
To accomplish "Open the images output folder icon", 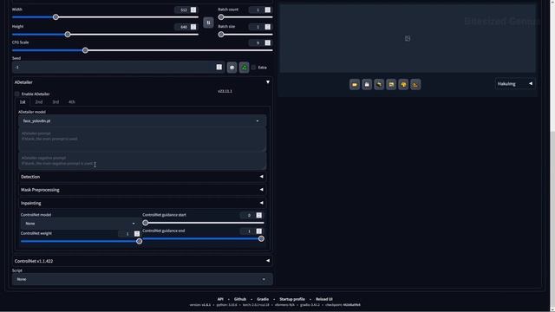I will 355,85.
